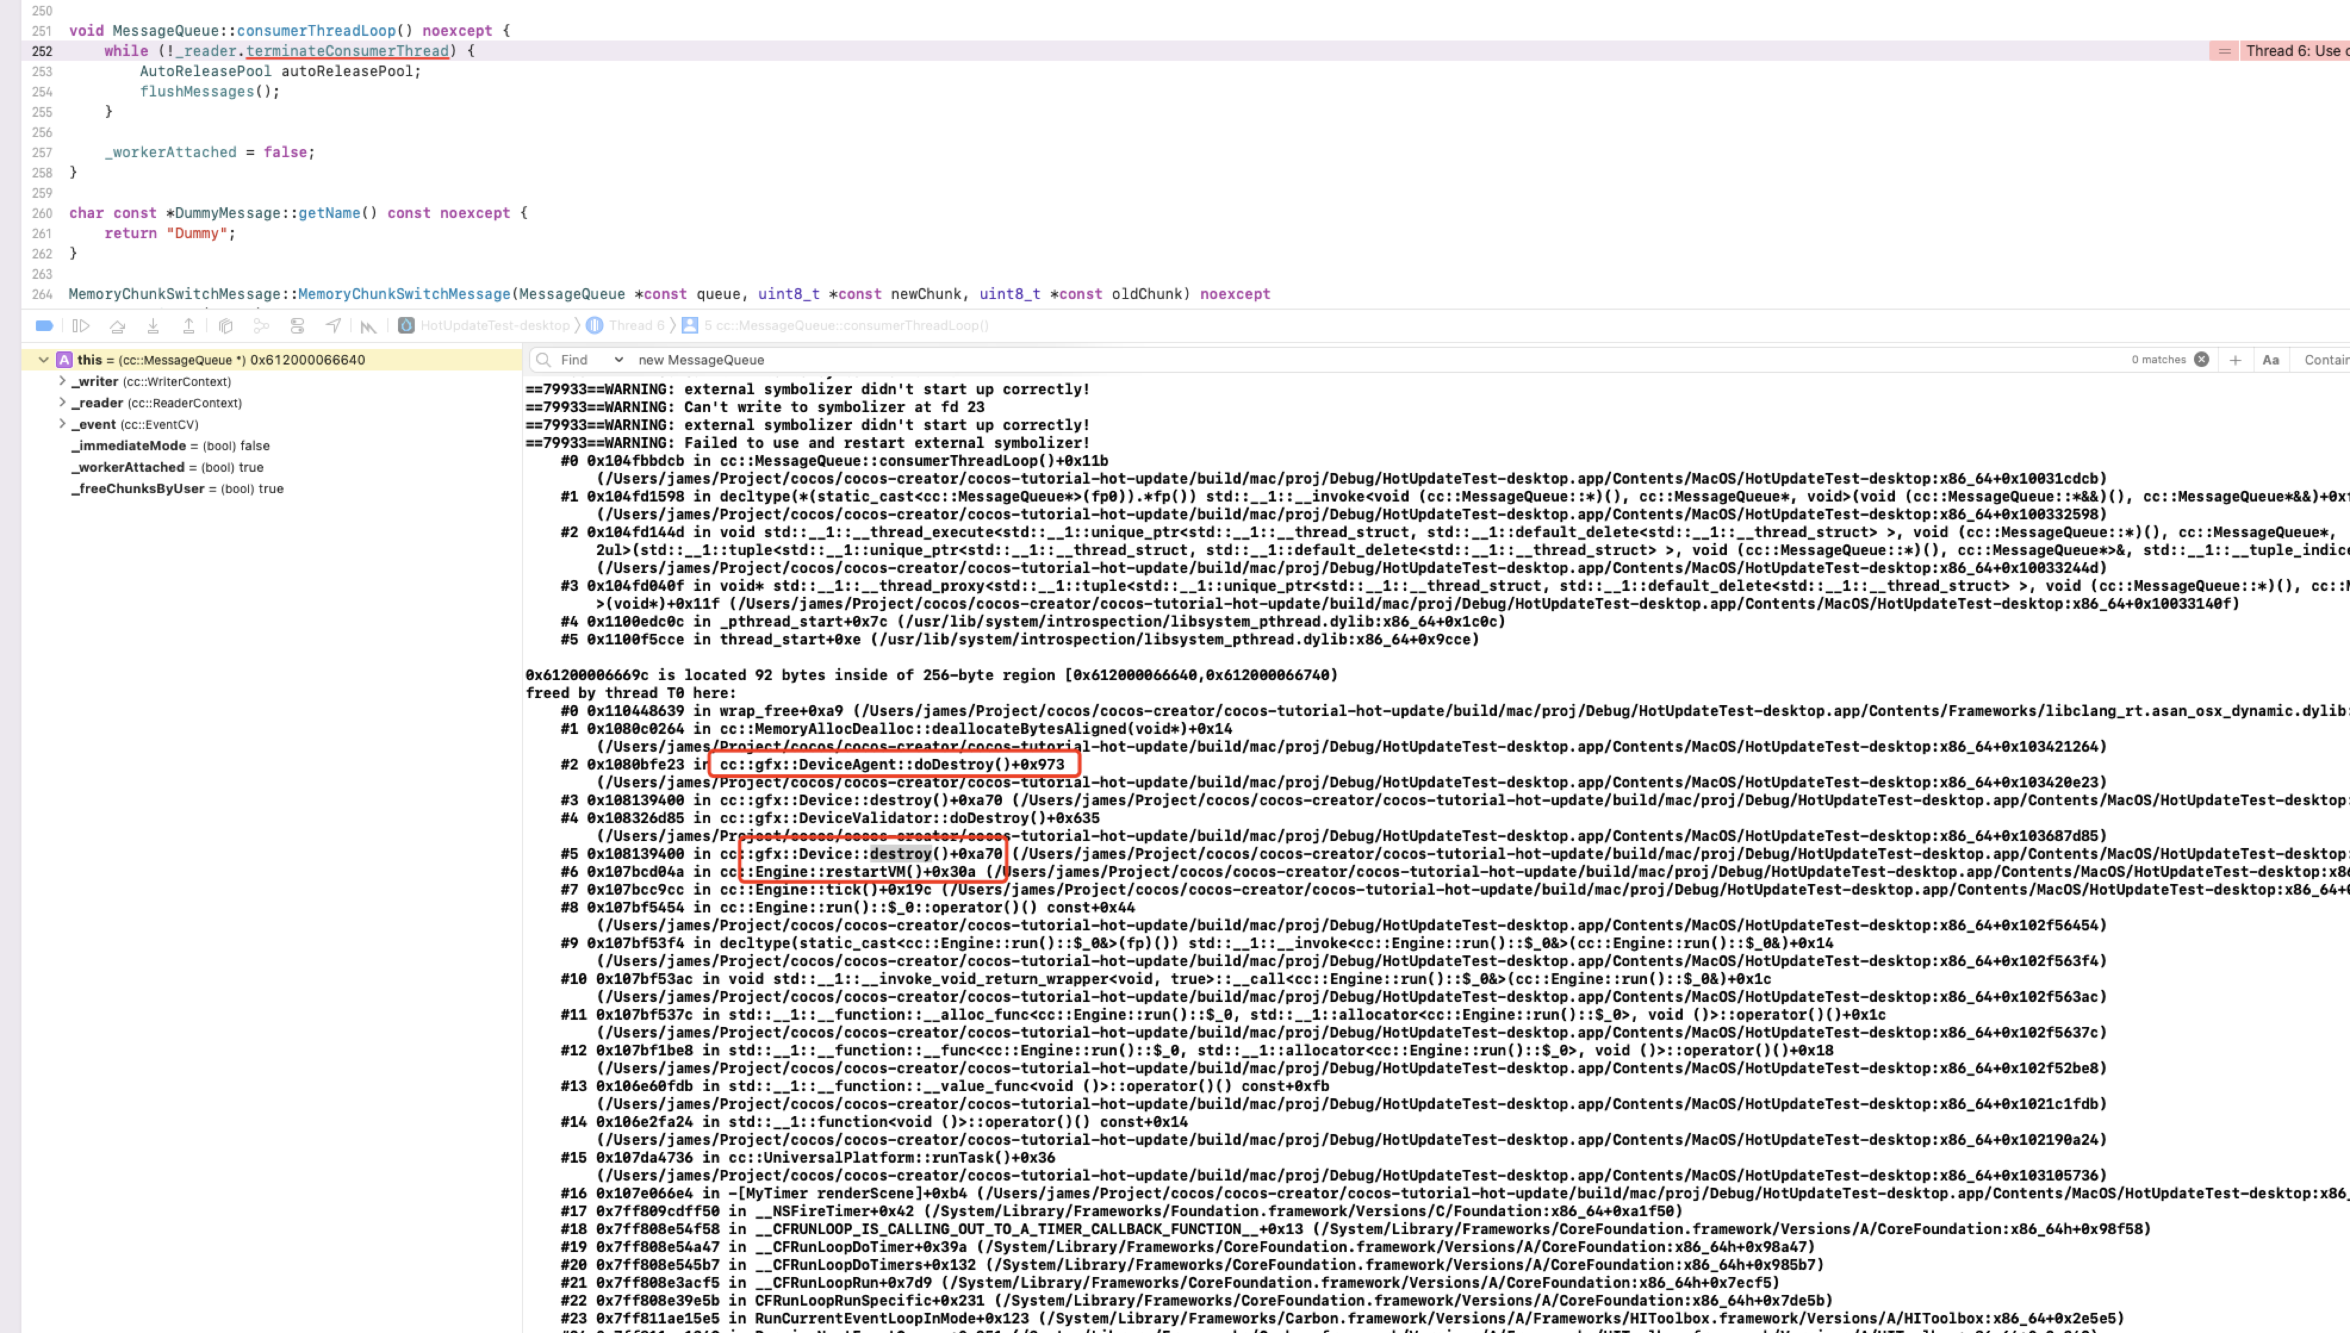Click the Environment Overrides icon
Image resolution: width=2350 pixels, height=1333 pixels.
[297, 325]
